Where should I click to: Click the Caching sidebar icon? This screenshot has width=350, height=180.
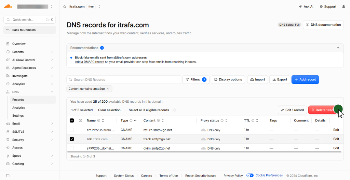point(8,164)
